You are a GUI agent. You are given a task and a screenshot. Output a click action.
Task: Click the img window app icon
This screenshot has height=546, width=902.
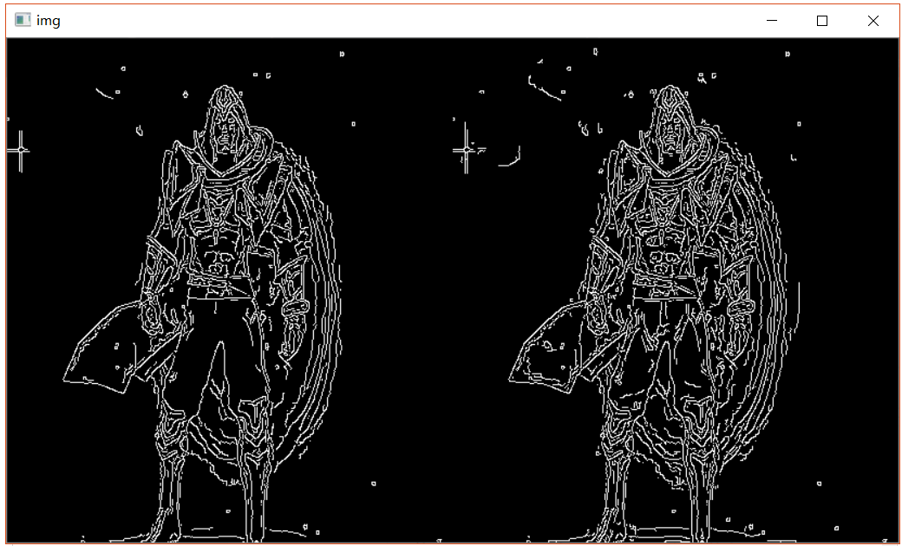pos(23,20)
